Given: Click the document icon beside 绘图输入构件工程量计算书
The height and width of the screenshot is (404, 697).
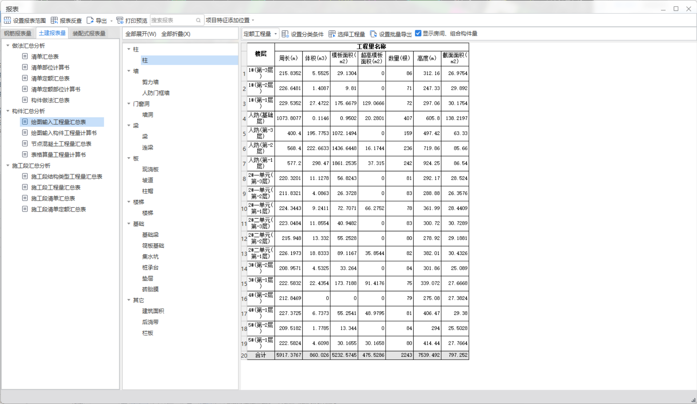Looking at the screenshot, I should pos(25,133).
